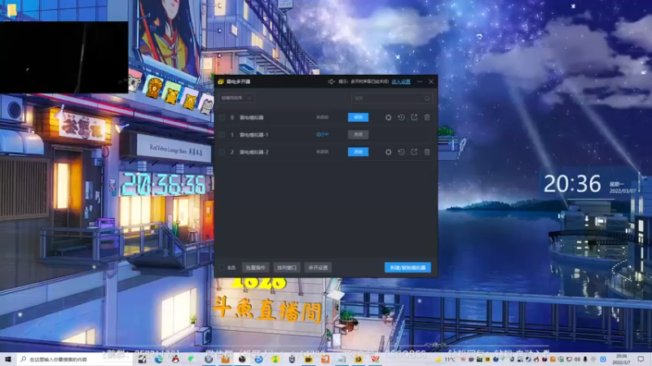Close running 雷电模拟器-1 with 关闭 button
Image resolution: width=652 pixels, height=366 pixels.
click(358, 134)
